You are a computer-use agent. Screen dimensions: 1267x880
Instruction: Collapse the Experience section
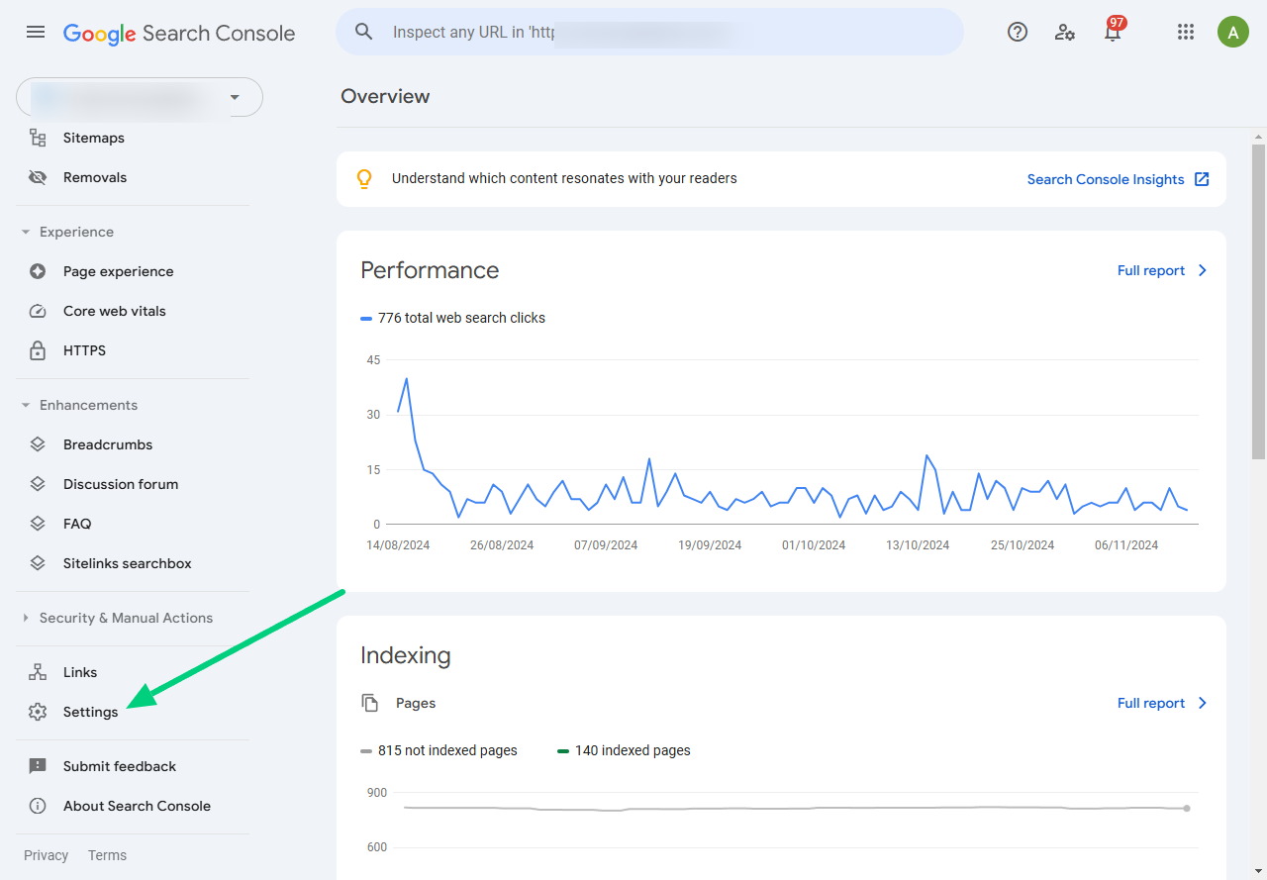coord(26,232)
